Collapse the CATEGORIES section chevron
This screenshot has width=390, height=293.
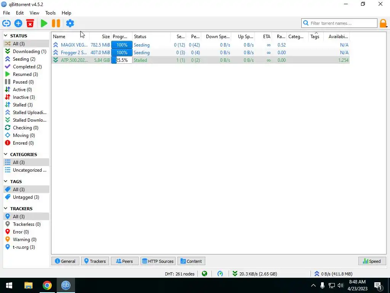[6, 155]
